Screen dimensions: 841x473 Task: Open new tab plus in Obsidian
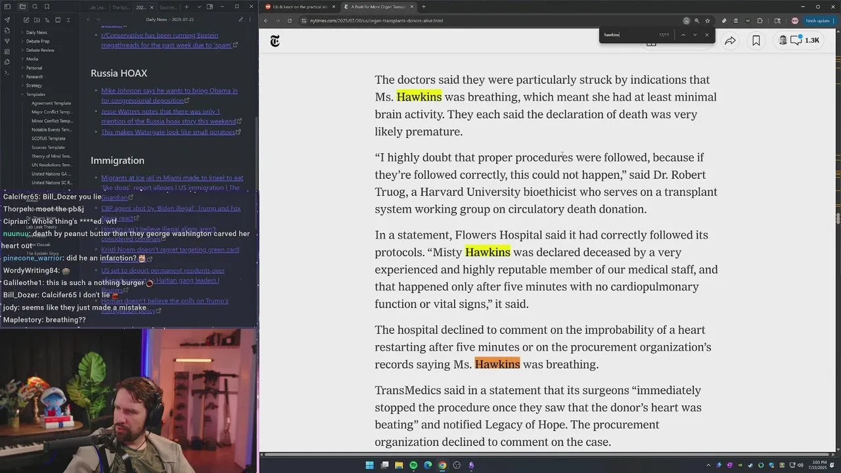[x=187, y=7]
